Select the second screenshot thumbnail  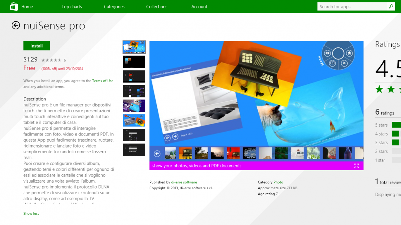pyautogui.click(x=134, y=62)
